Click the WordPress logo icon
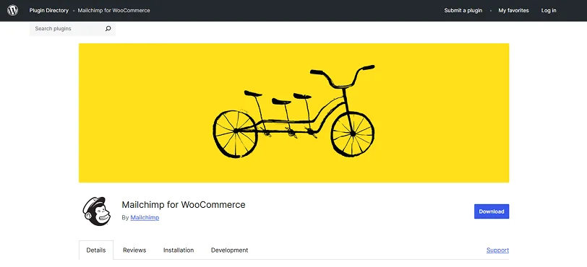 tap(12, 11)
